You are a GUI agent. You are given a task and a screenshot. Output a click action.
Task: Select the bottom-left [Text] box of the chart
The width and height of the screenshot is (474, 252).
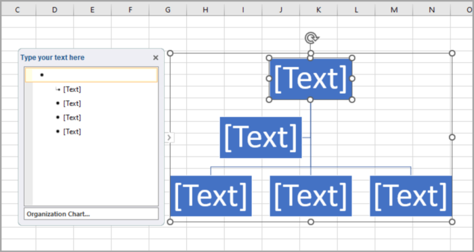[211, 196]
